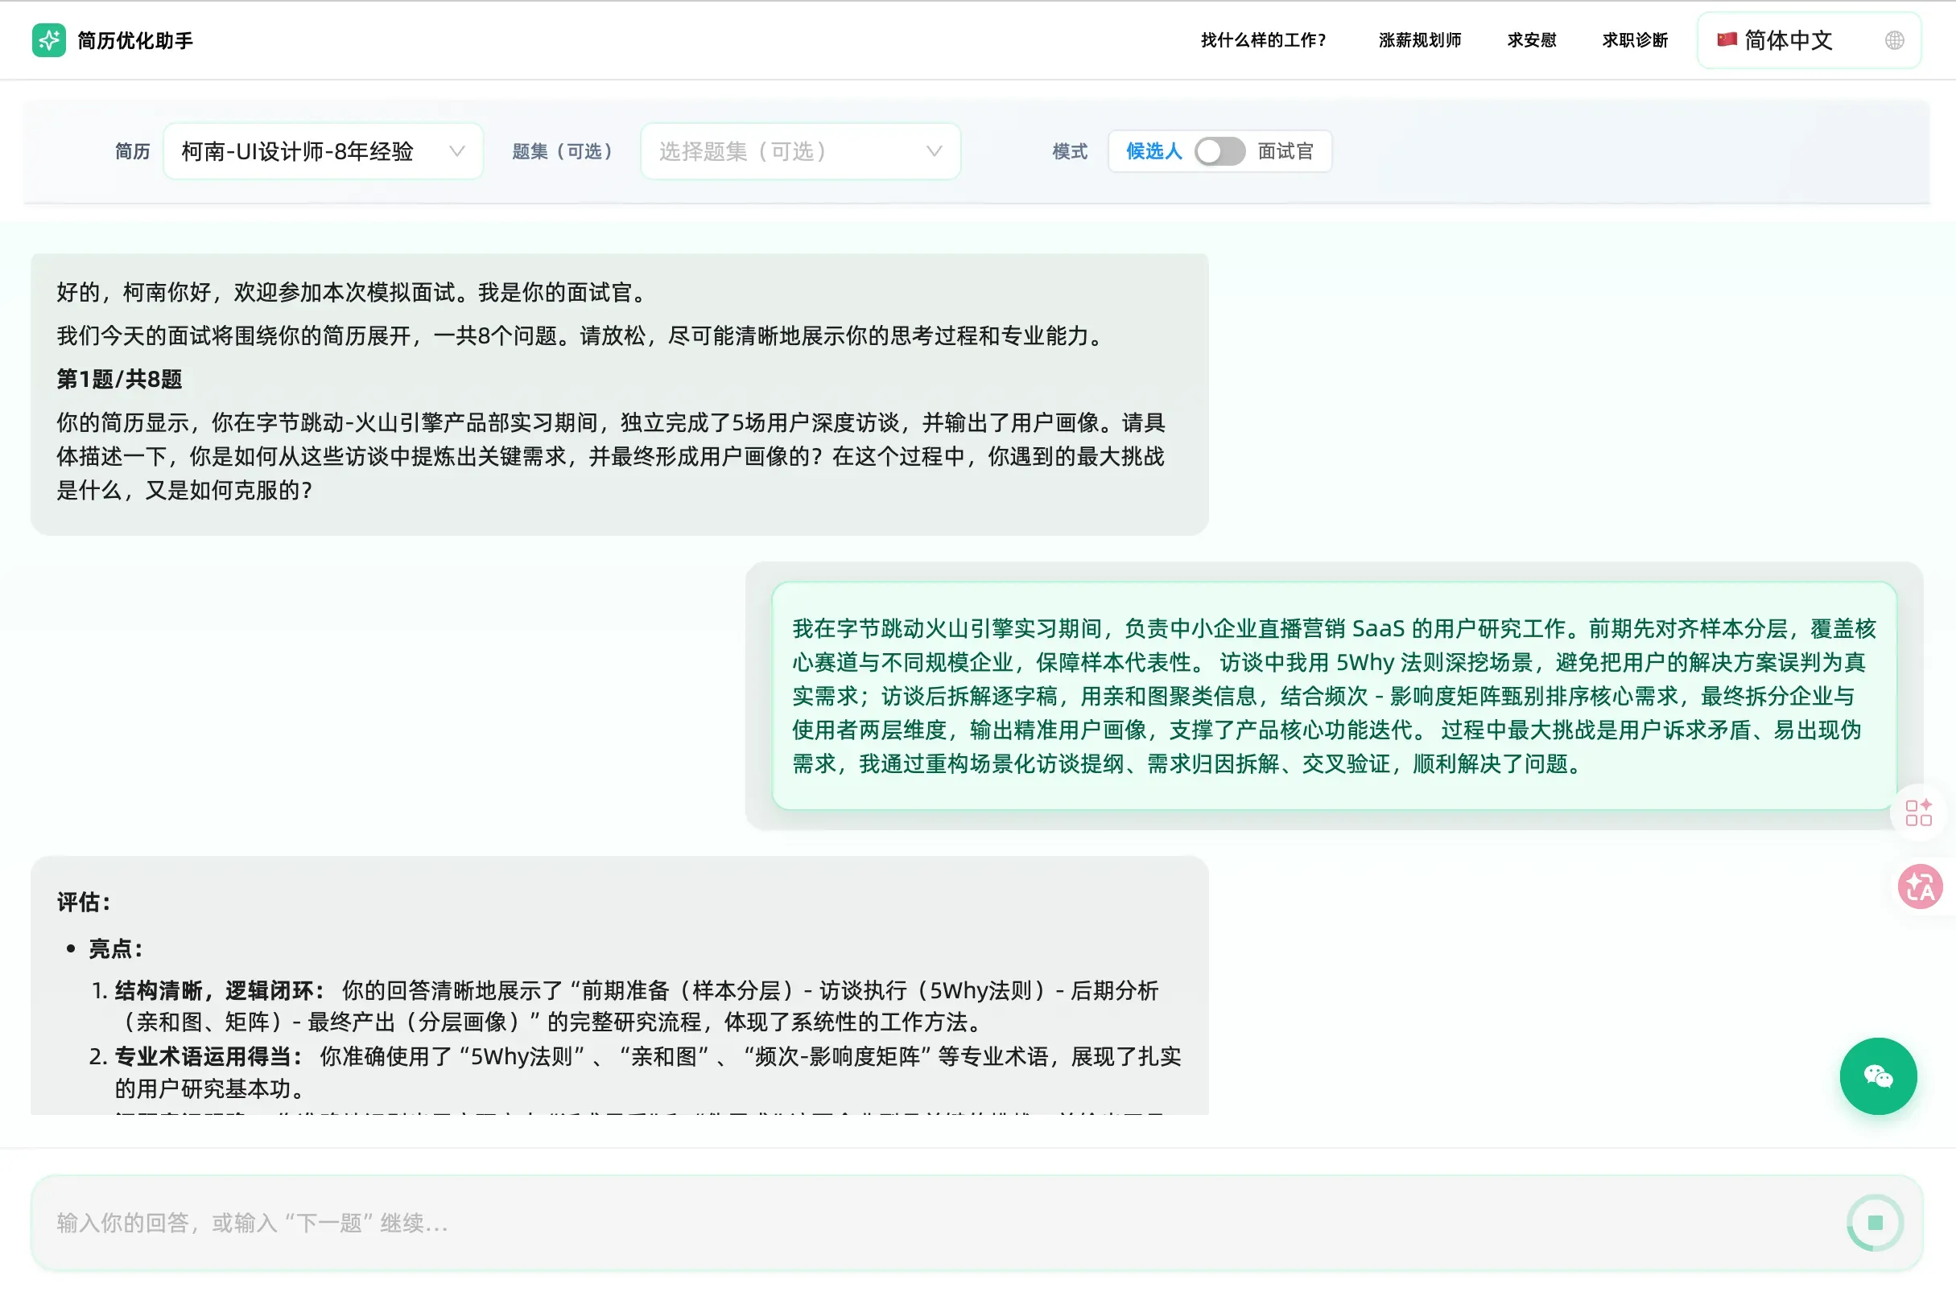Click the pink translation icon on right side
This screenshot has width=1956, height=1308.
[x=1919, y=886]
